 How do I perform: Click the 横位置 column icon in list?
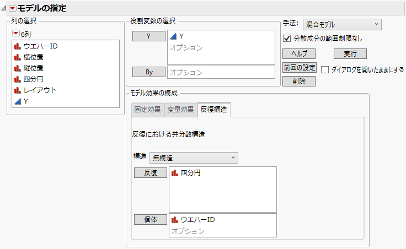coord(18,57)
